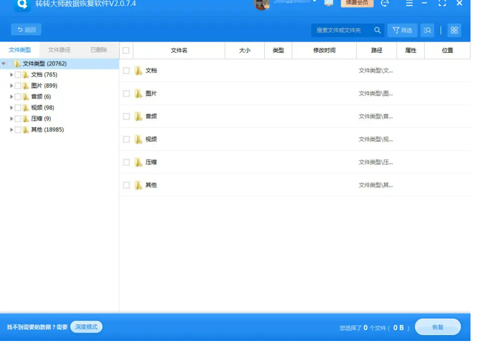Viewport: 488px width, 347px height.
Task: Click the 其他 folder icon in list
Action: (138, 185)
